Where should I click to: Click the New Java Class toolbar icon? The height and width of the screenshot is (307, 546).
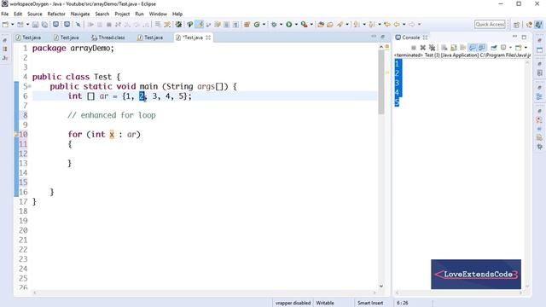(x=257, y=25)
